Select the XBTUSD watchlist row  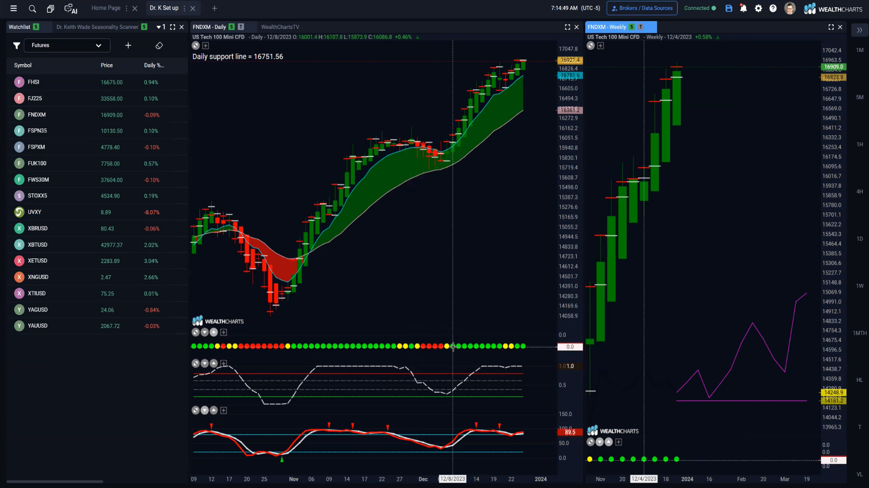coord(97,244)
